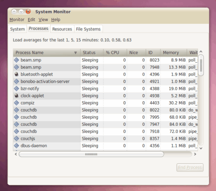Select the dbus-daemon process name
The width and height of the screenshot is (216, 191).
(34, 145)
